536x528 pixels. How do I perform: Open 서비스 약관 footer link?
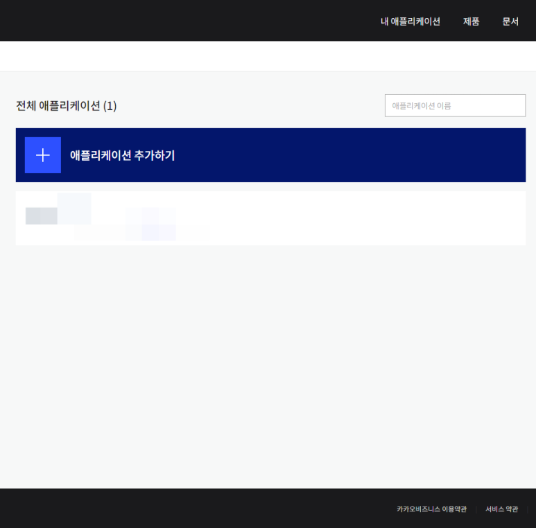(501, 509)
